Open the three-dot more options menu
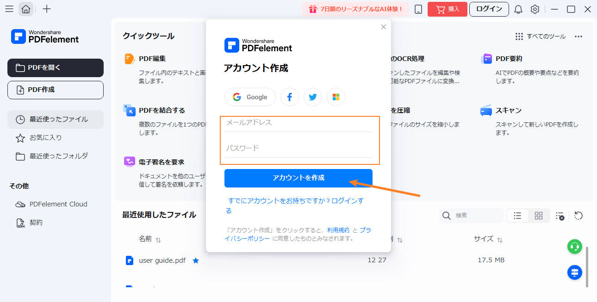This screenshot has width=597, height=302. [x=578, y=36]
